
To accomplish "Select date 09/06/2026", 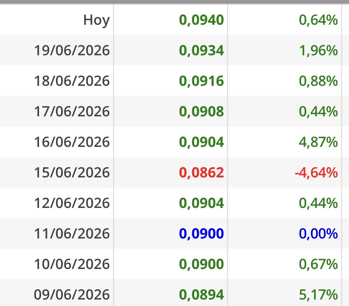I will 72,294.
